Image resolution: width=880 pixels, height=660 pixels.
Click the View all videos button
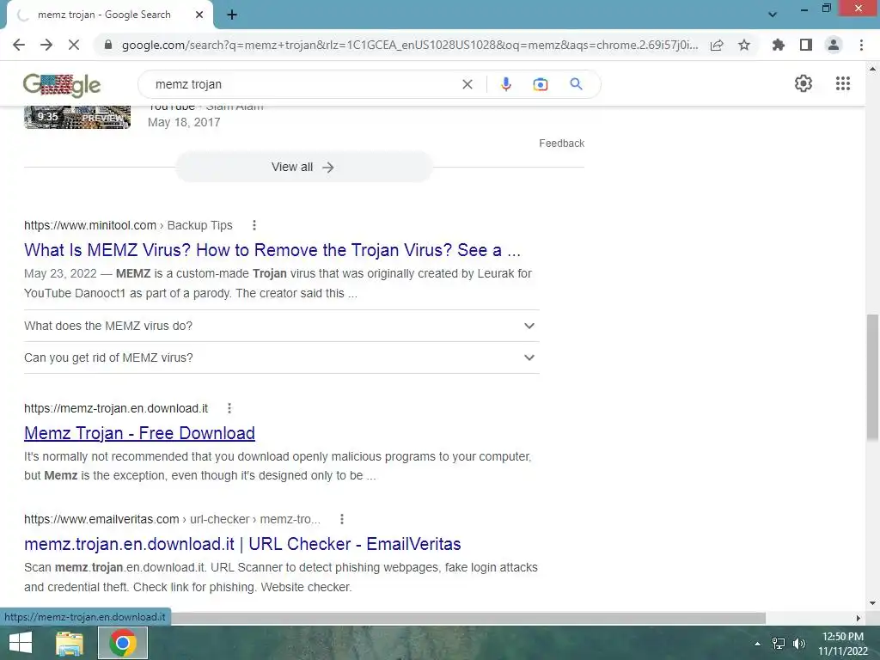click(303, 168)
